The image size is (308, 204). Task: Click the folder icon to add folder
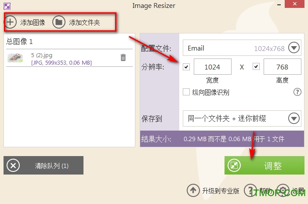pyautogui.click(x=59, y=22)
